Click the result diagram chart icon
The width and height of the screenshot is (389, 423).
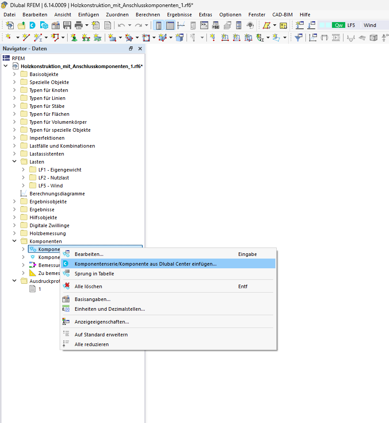pyautogui.click(x=313, y=37)
